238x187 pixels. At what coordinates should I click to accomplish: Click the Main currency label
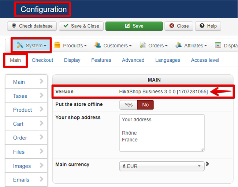coord(72,165)
